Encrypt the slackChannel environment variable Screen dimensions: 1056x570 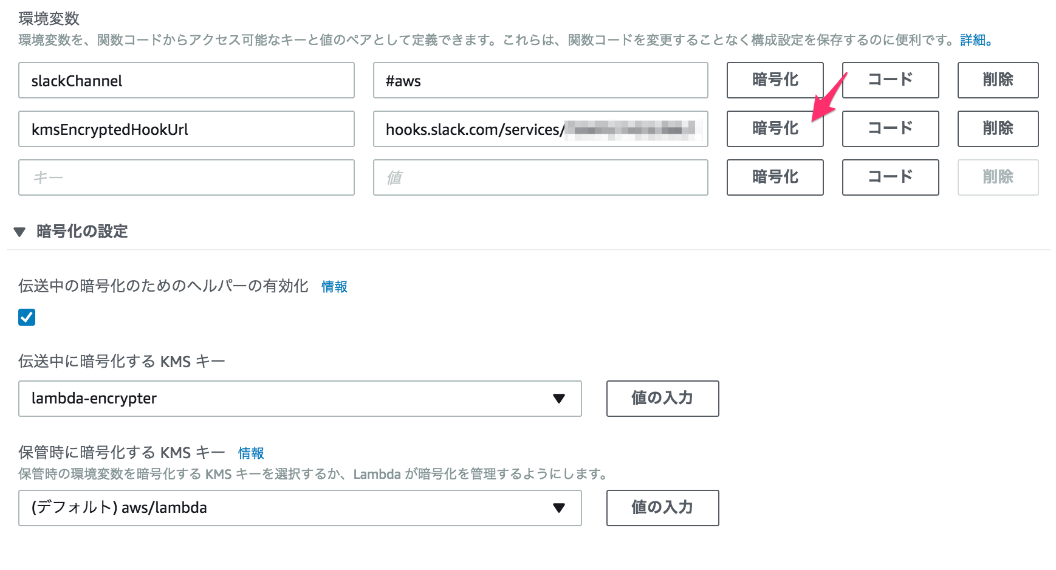point(774,80)
